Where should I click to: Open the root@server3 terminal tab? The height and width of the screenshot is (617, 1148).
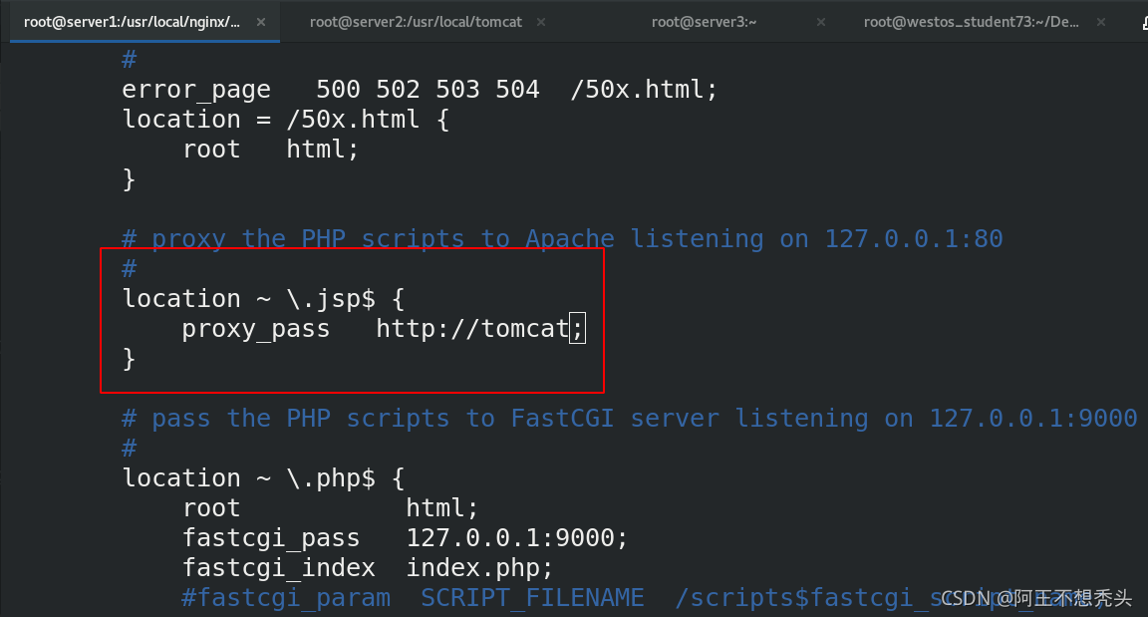pos(704,22)
